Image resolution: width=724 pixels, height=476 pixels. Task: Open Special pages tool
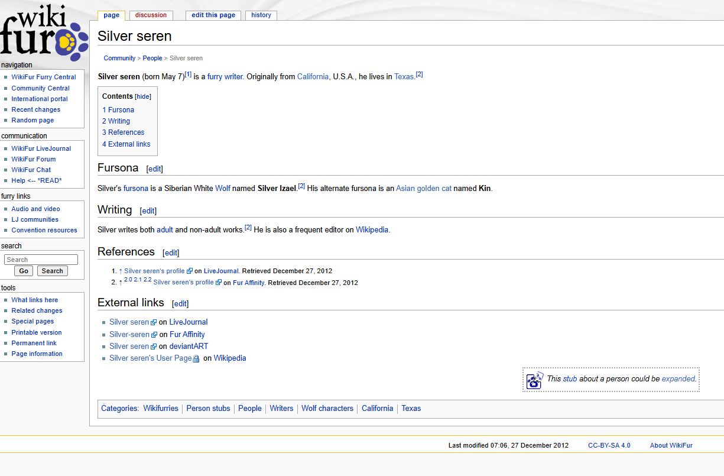(x=33, y=321)
